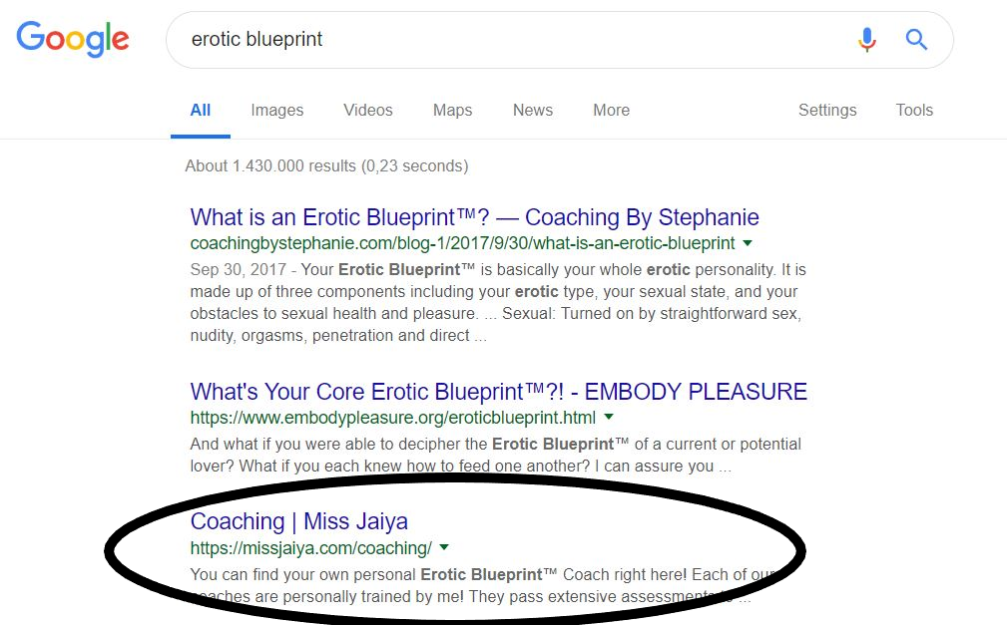Click the blue search magnifier icon

pos(916,40)
